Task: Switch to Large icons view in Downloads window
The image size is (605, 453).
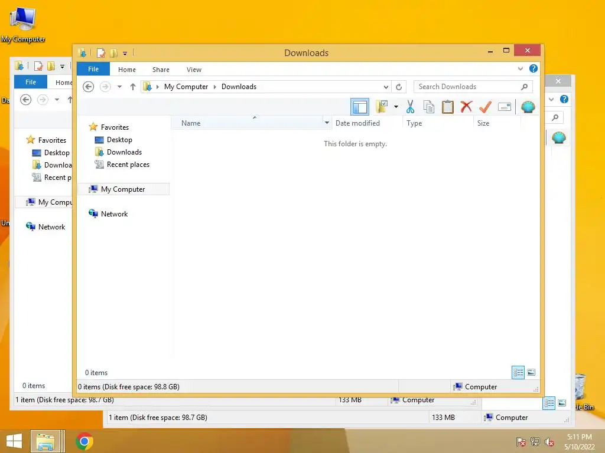Action: pyautogui.click(x=531, y=372)
